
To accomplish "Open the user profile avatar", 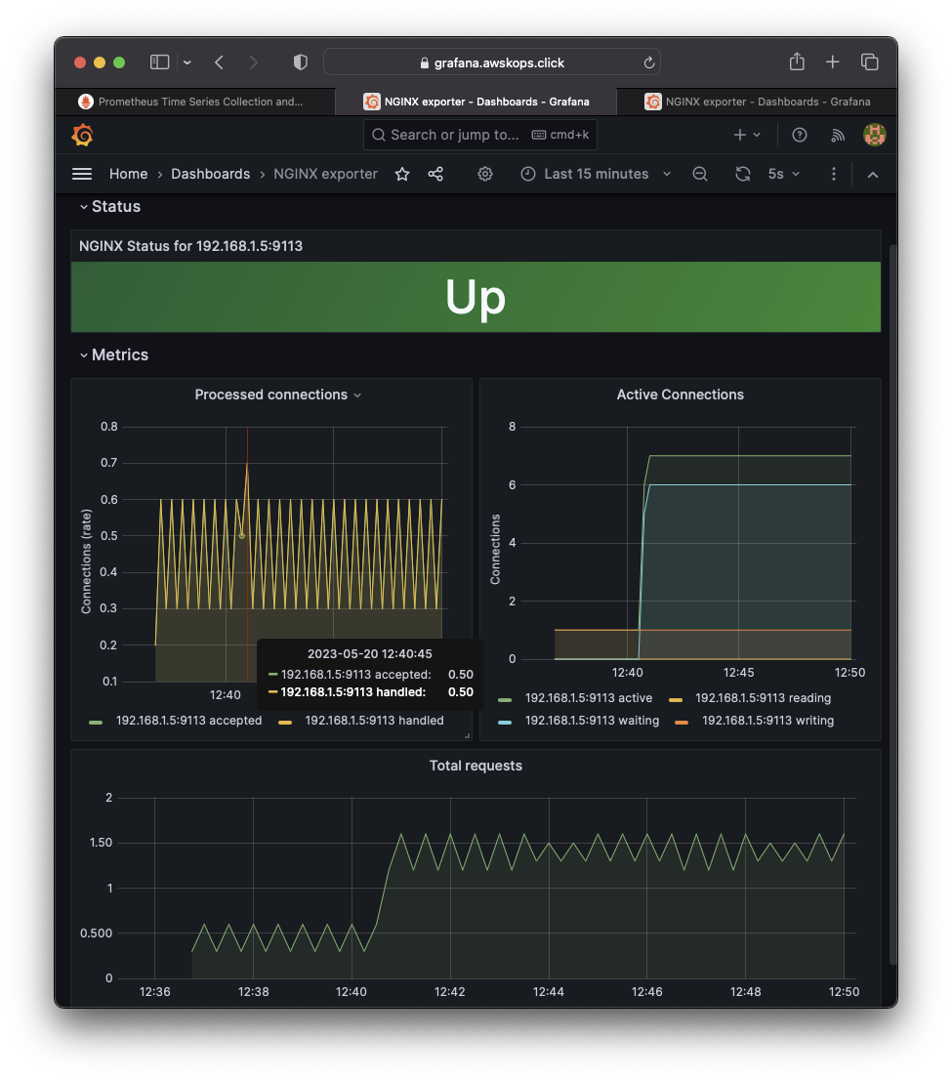I will 874,135.
